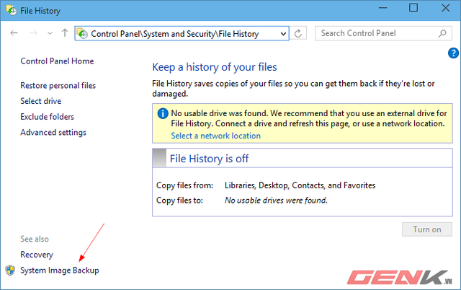Open System Image Backup link

coord(60,271)
